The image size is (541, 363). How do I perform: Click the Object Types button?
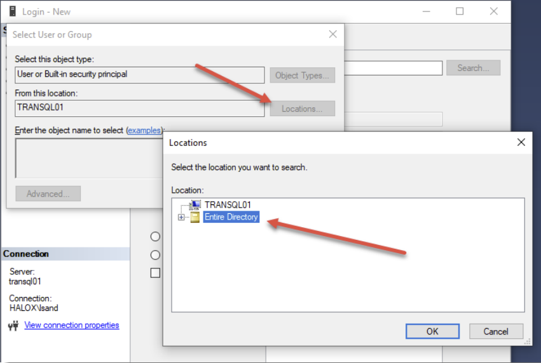click(302, 75)
